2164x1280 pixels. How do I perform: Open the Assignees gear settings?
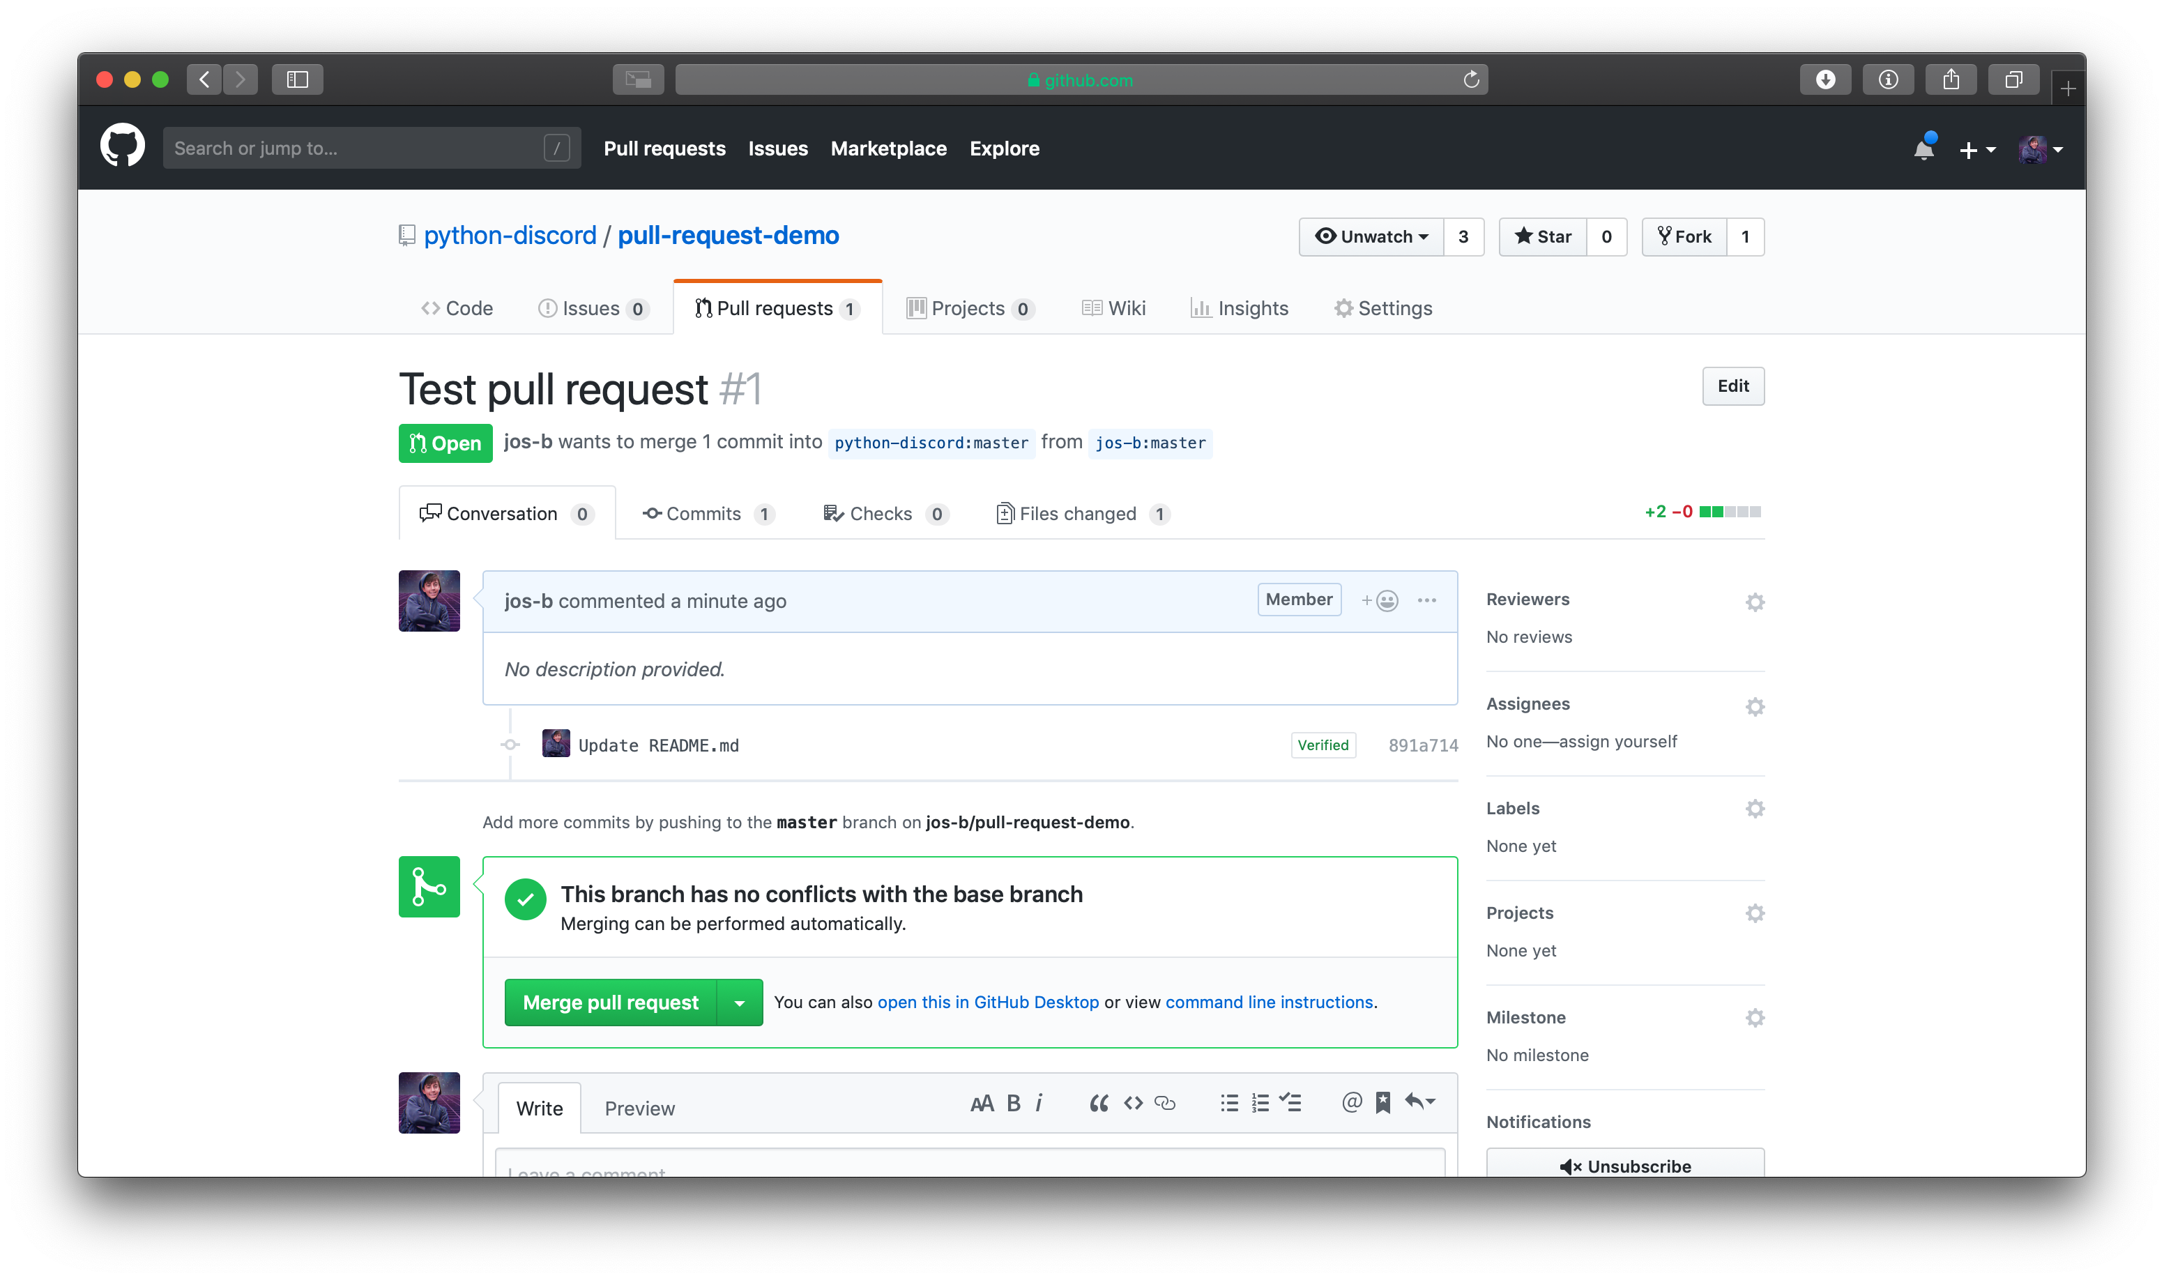tap(1754, 706)
